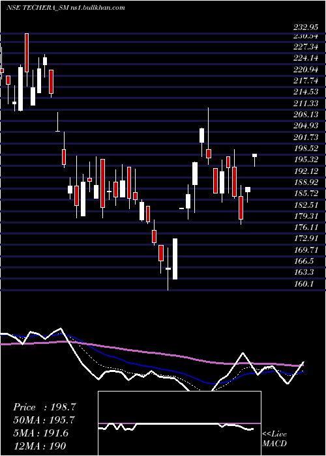Click the '5MA : 191.6' readout
This screenshot has height=456, width=326.
[40, 433]
